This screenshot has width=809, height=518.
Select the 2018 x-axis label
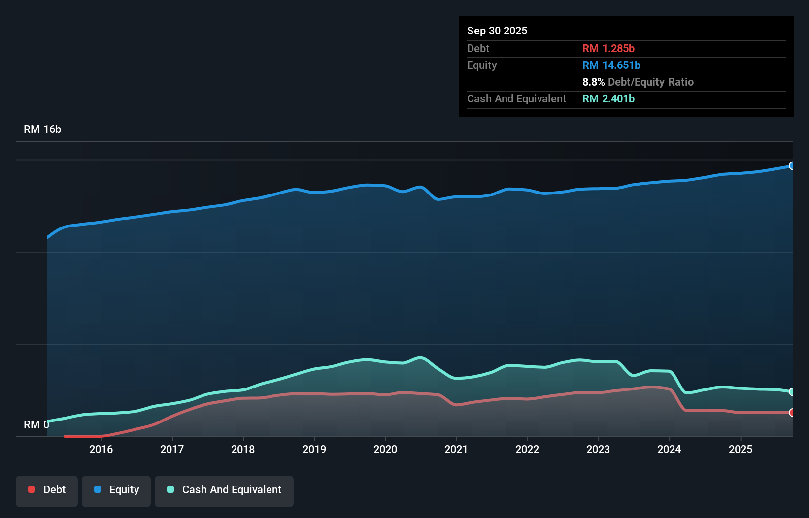click(x=243, y=449)
